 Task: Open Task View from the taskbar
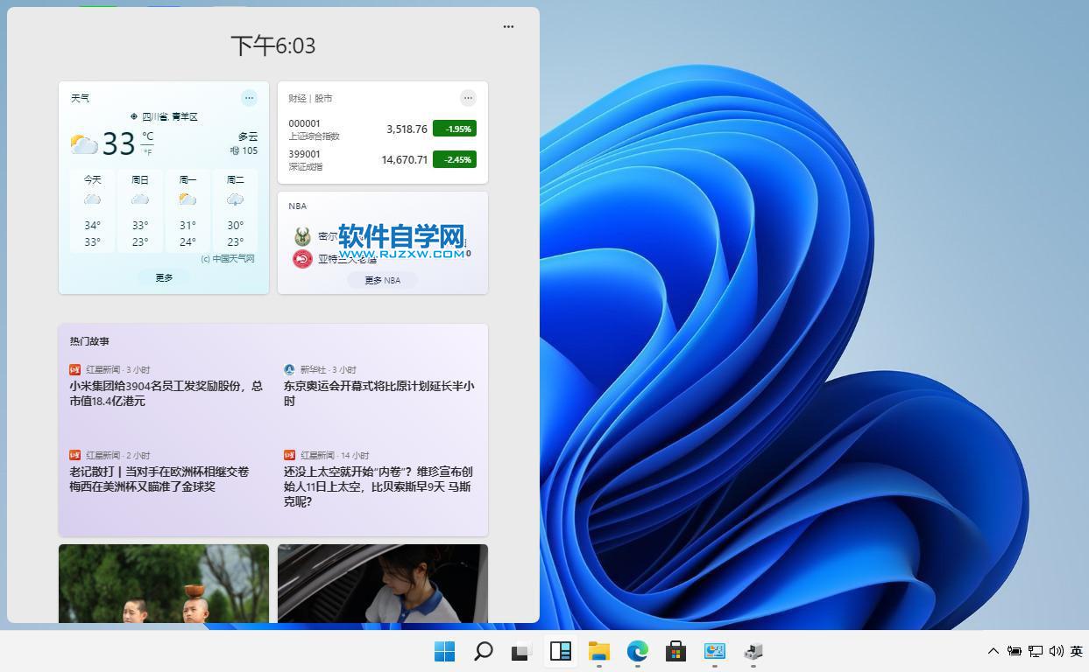pos(521,651)
